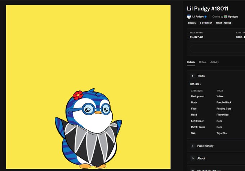Click the lilpudgee owner avatar icon
The image size is (245, 171).
click(x=226, y=17)
